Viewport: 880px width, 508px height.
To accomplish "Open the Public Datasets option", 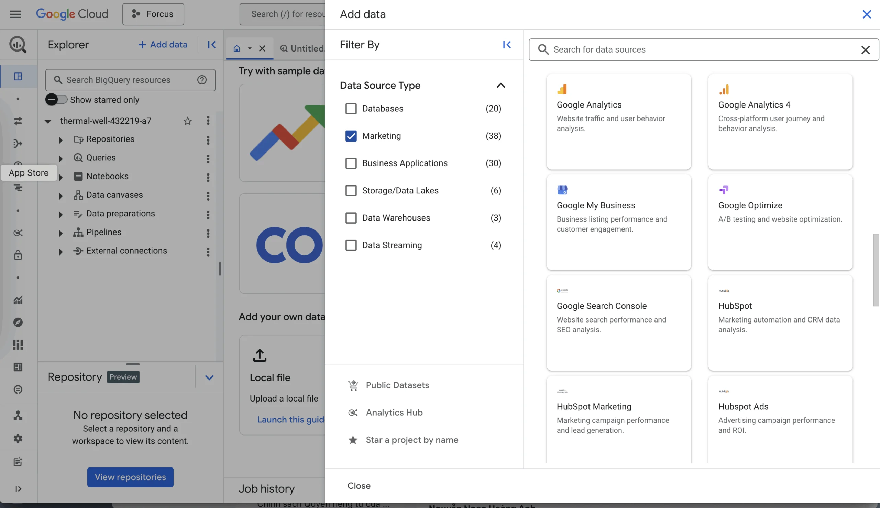I will (397, 385).
